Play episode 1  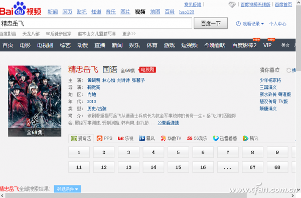click(79, 152)
